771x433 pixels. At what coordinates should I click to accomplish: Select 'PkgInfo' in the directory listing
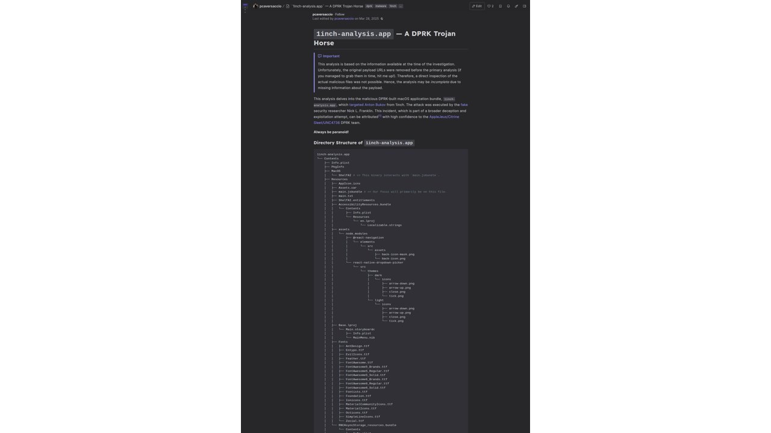click(337, 167)
